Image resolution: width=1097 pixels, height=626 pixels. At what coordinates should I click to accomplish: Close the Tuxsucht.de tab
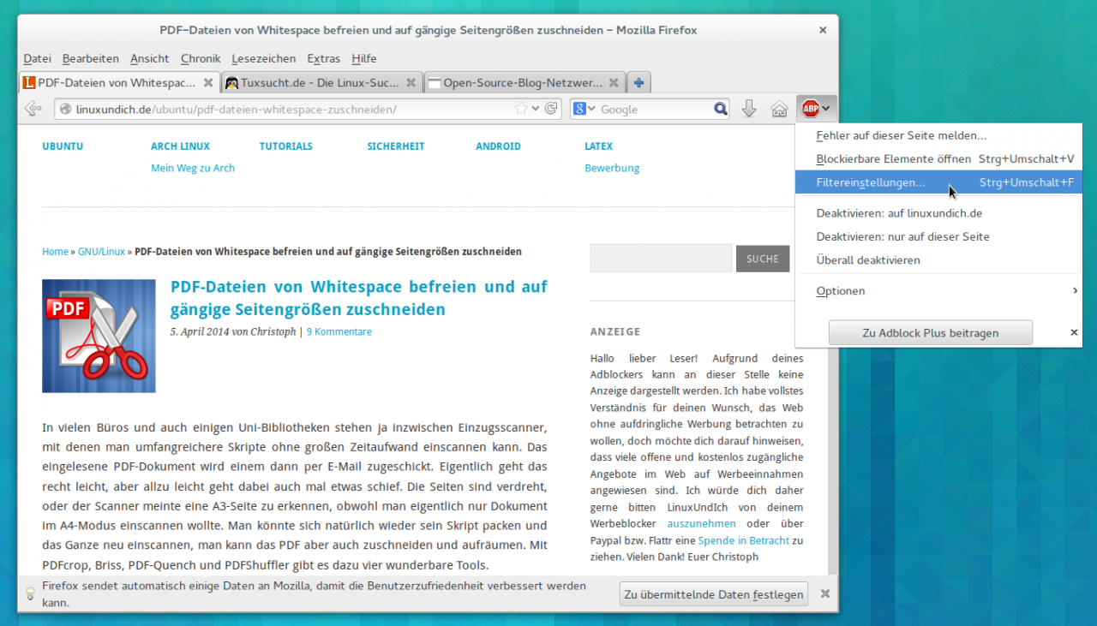[x=411, y=83]
